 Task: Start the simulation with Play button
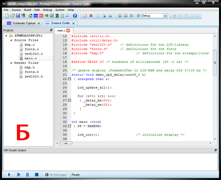[x=9, y=175]
